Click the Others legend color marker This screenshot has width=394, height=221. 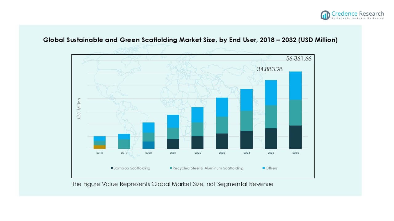[263, 168]
